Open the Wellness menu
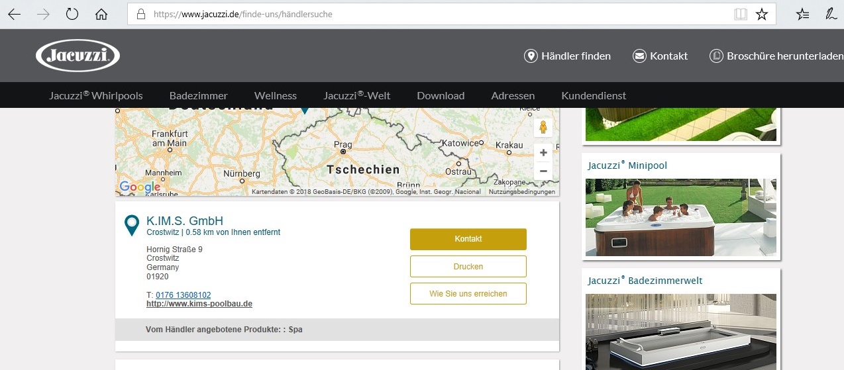Screen dimensions: 844x370 click(x=276, y=95)
